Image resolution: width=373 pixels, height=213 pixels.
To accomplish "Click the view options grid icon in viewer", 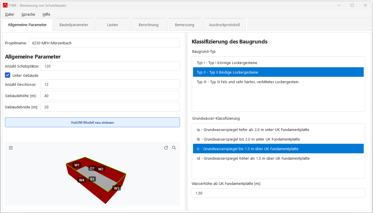I will pos(11,148).
